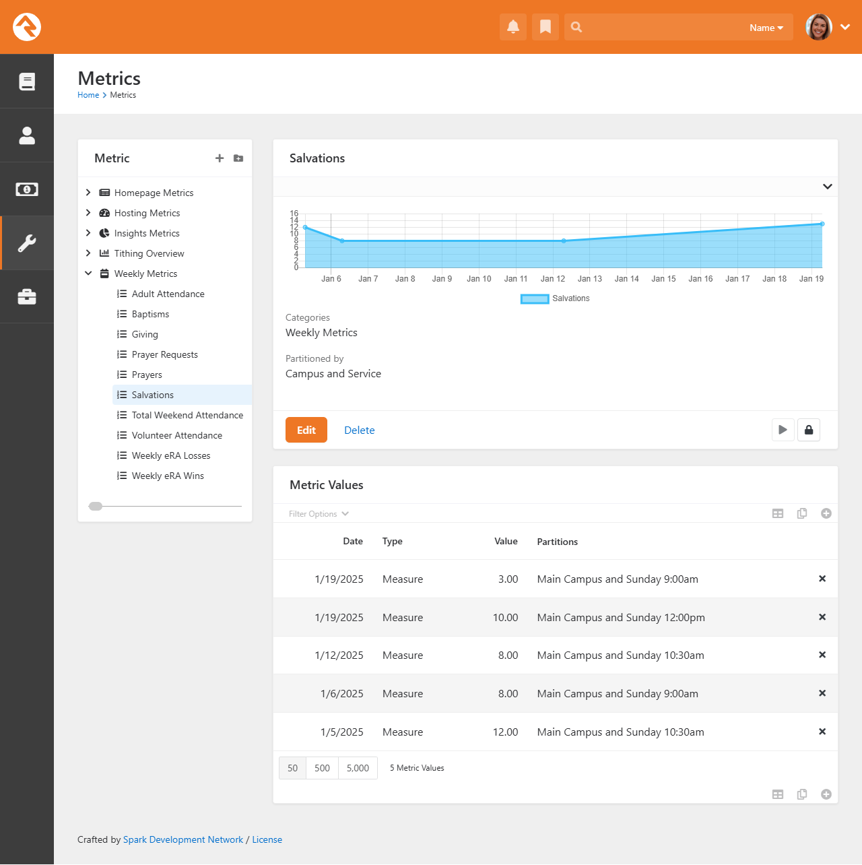862x865 pixels.
Task: Open the License link
Action: 267,839
